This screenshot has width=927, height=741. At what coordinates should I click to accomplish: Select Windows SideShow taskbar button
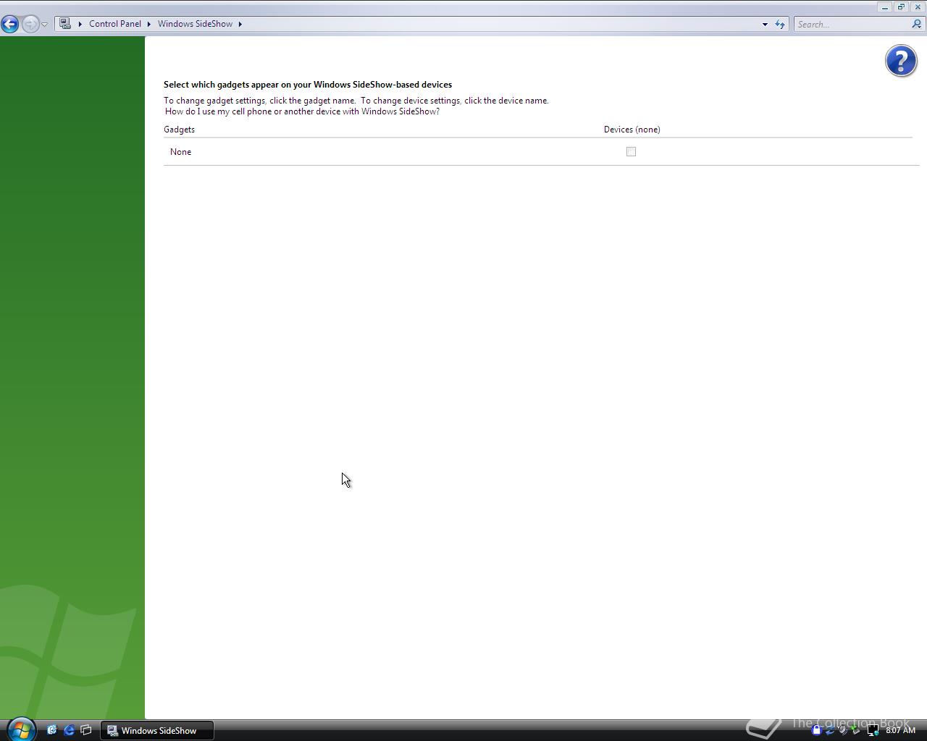tap(157, 731)
